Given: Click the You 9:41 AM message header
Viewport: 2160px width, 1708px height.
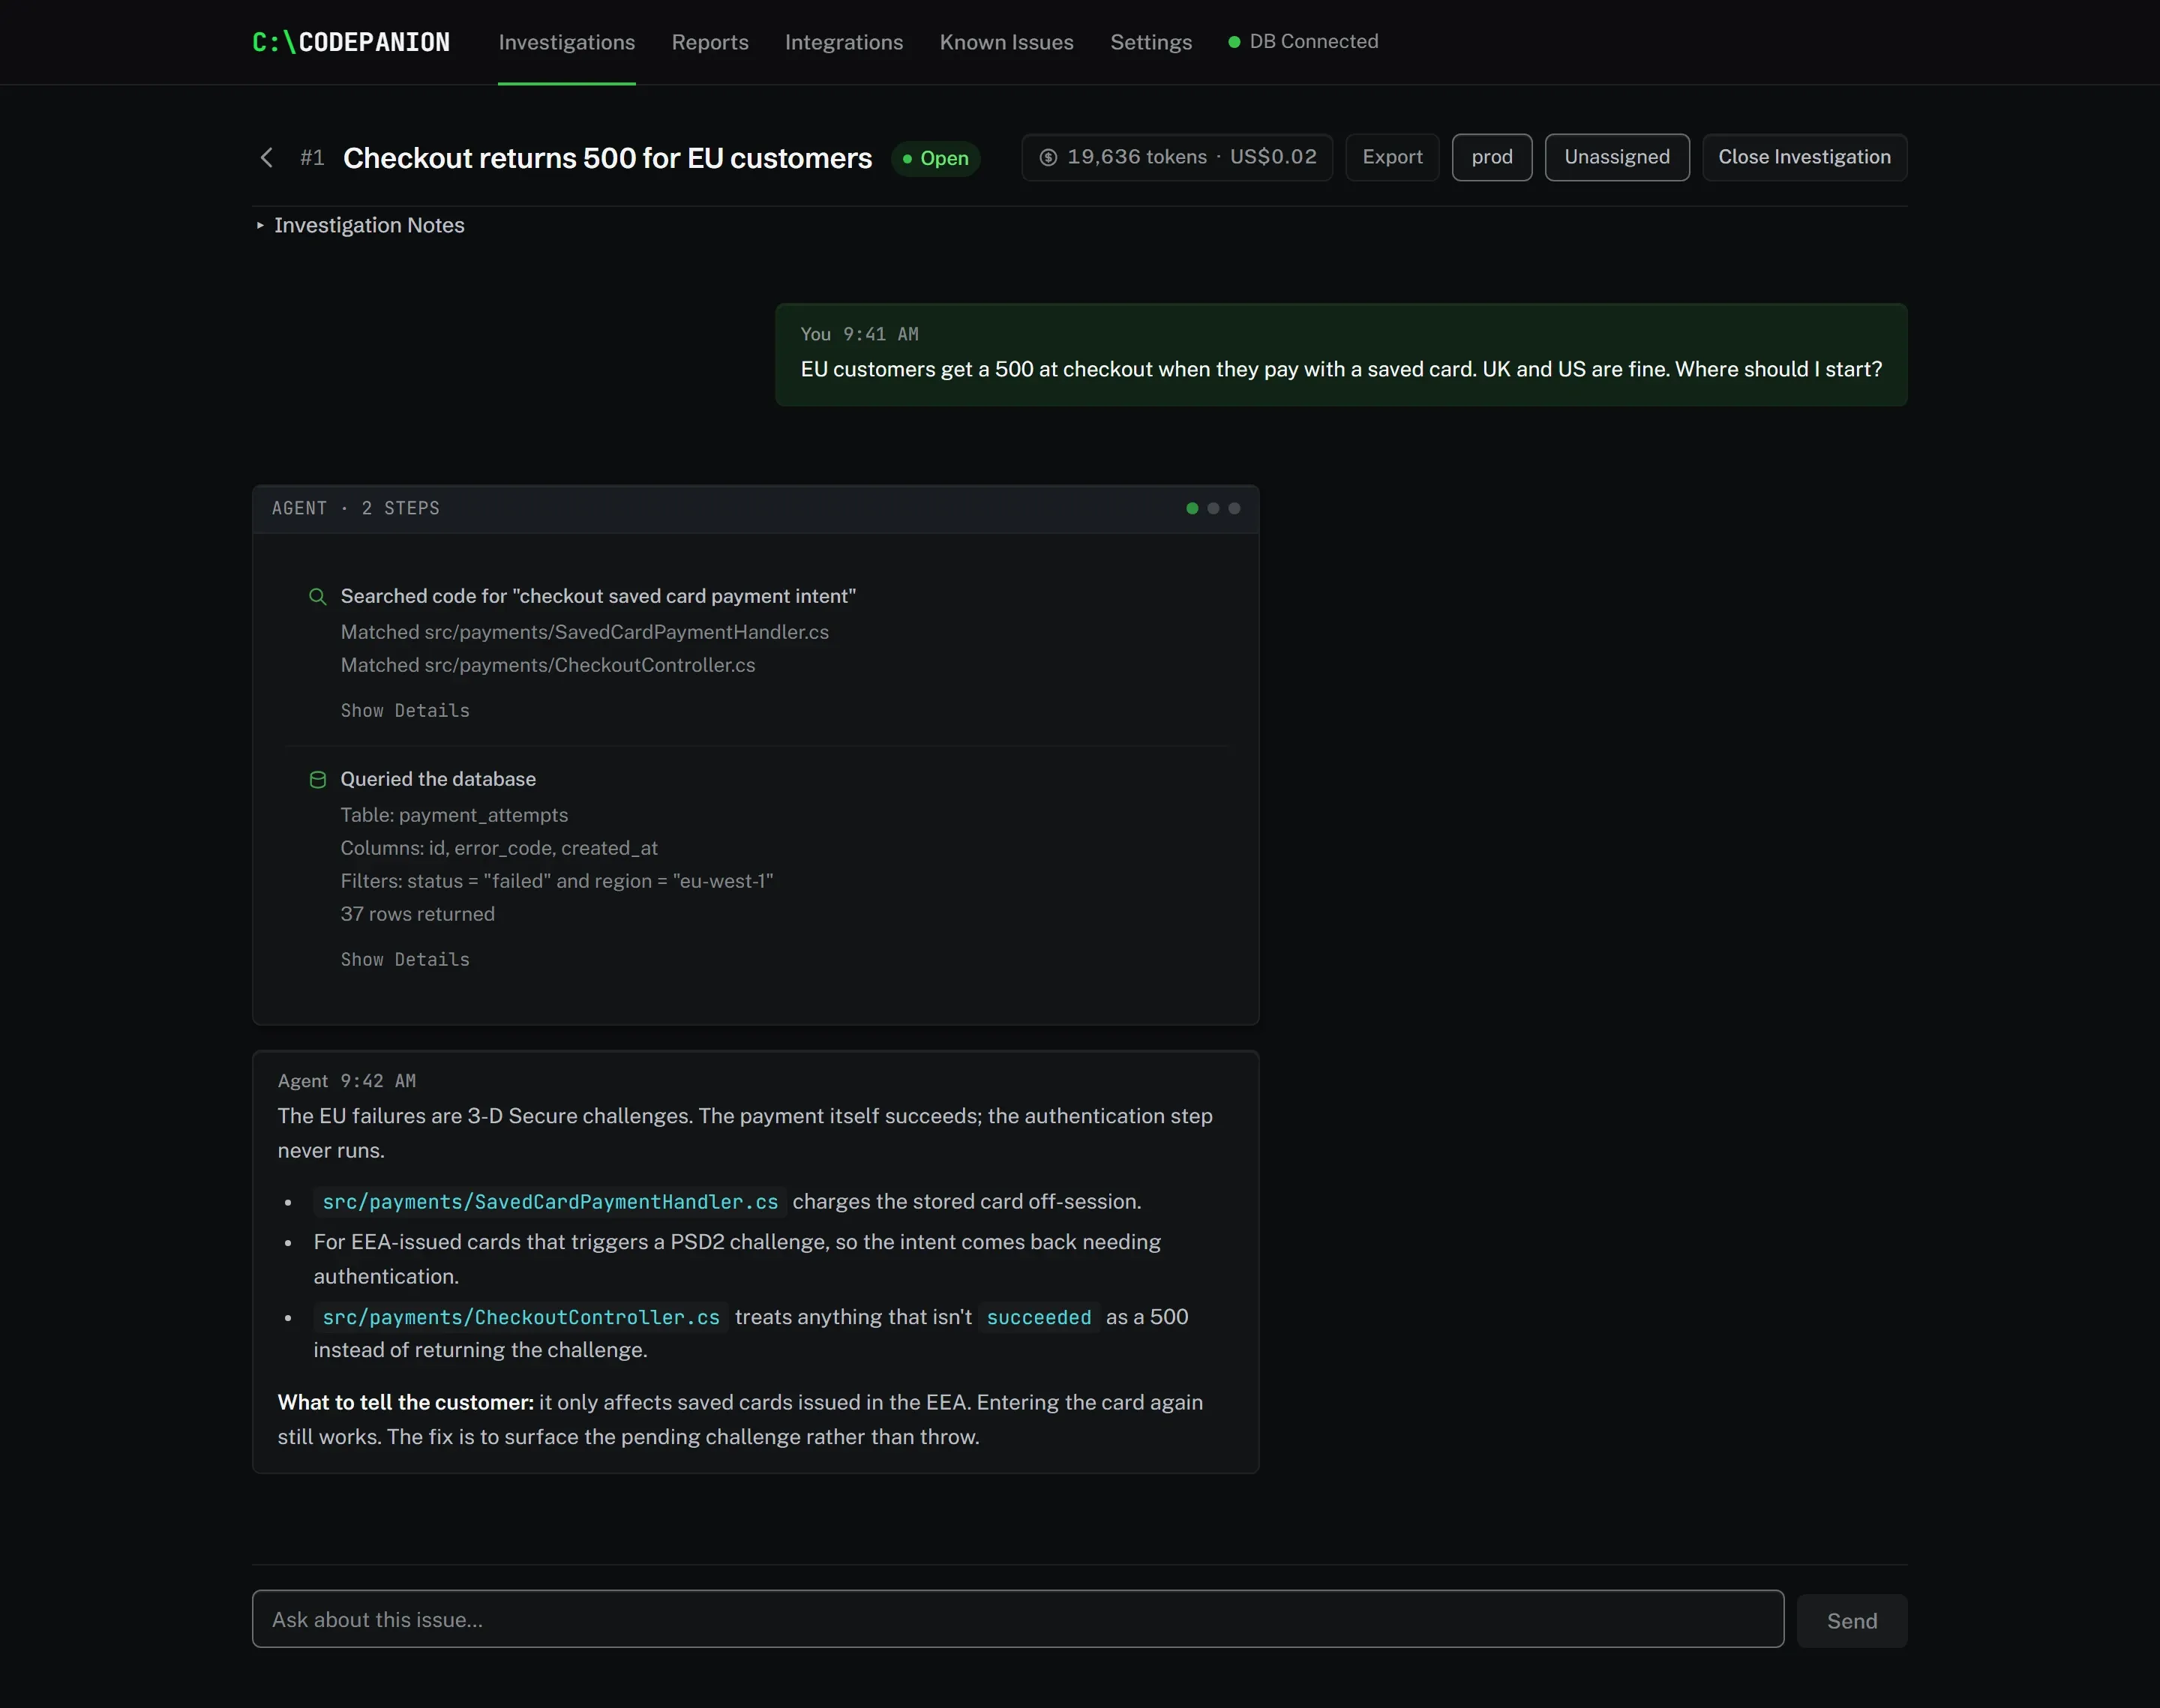Looking at the screenshot, I should coord(859,334).
